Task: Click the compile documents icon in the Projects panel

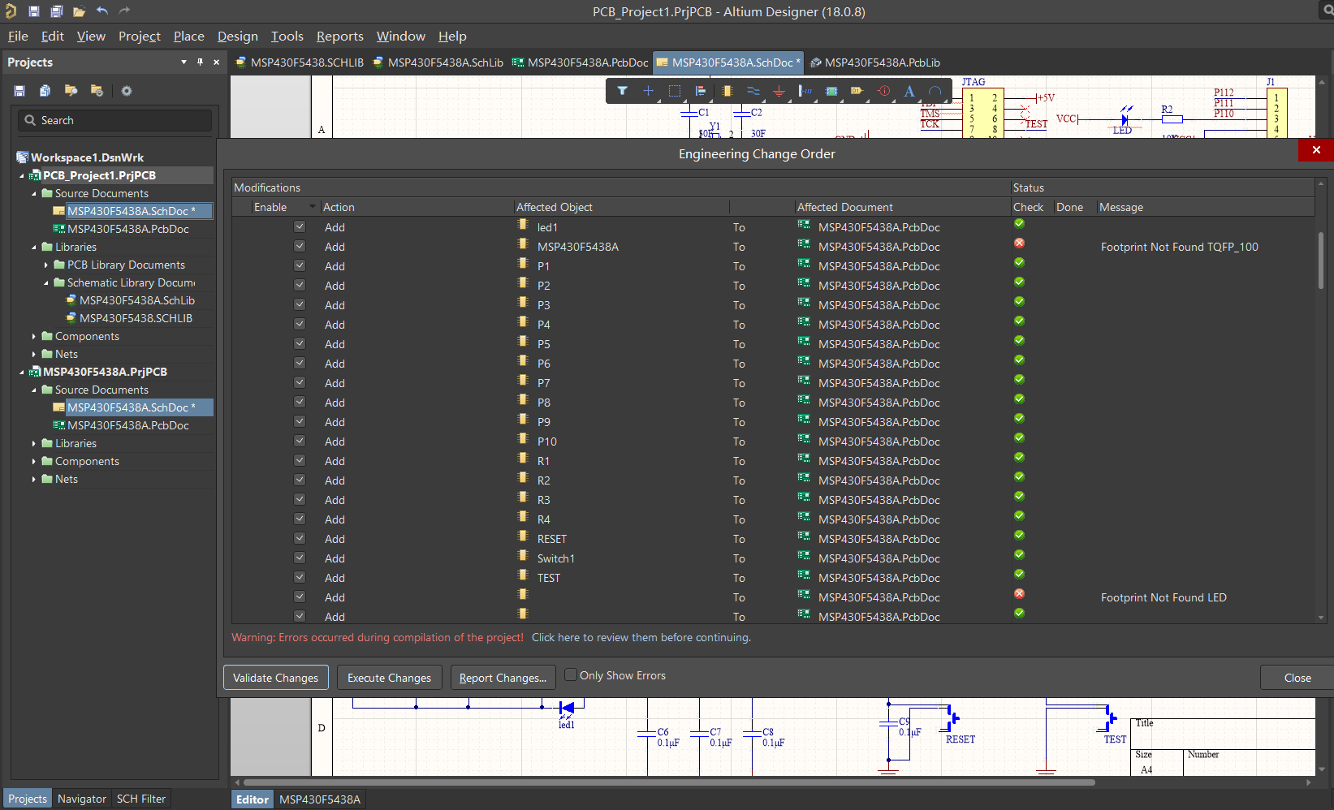Action: [x=45, y=91]
